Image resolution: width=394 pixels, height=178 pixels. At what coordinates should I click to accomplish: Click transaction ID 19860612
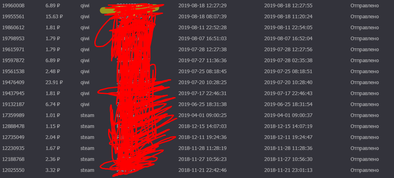[x=13, y=28]
